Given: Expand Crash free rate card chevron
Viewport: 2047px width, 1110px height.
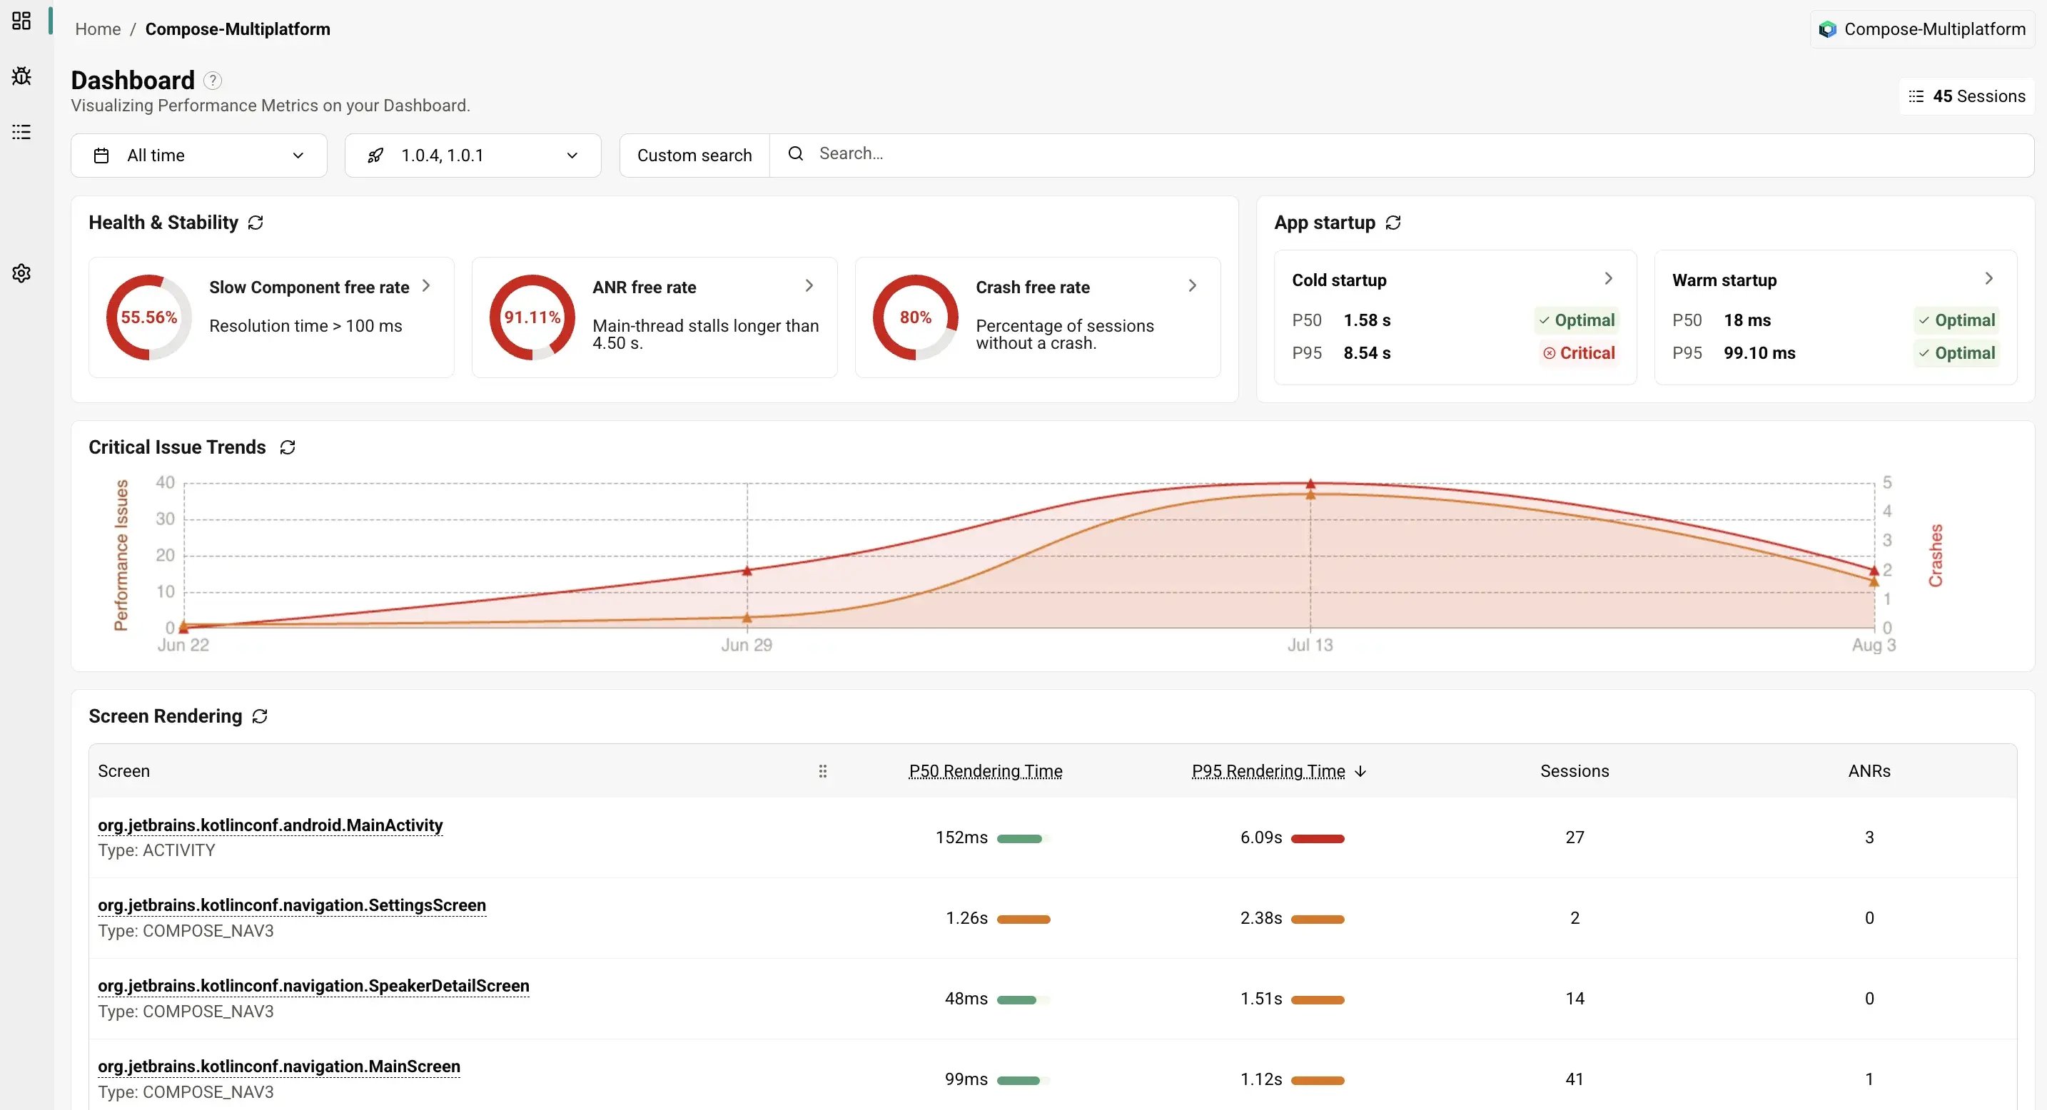Looking at the screenshot, I should pos(1192,285).
